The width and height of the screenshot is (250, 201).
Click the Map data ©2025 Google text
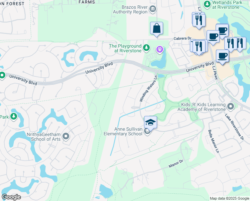click(x=229, y=198)
